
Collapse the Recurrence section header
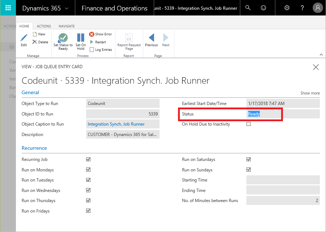tap(34, 148)
